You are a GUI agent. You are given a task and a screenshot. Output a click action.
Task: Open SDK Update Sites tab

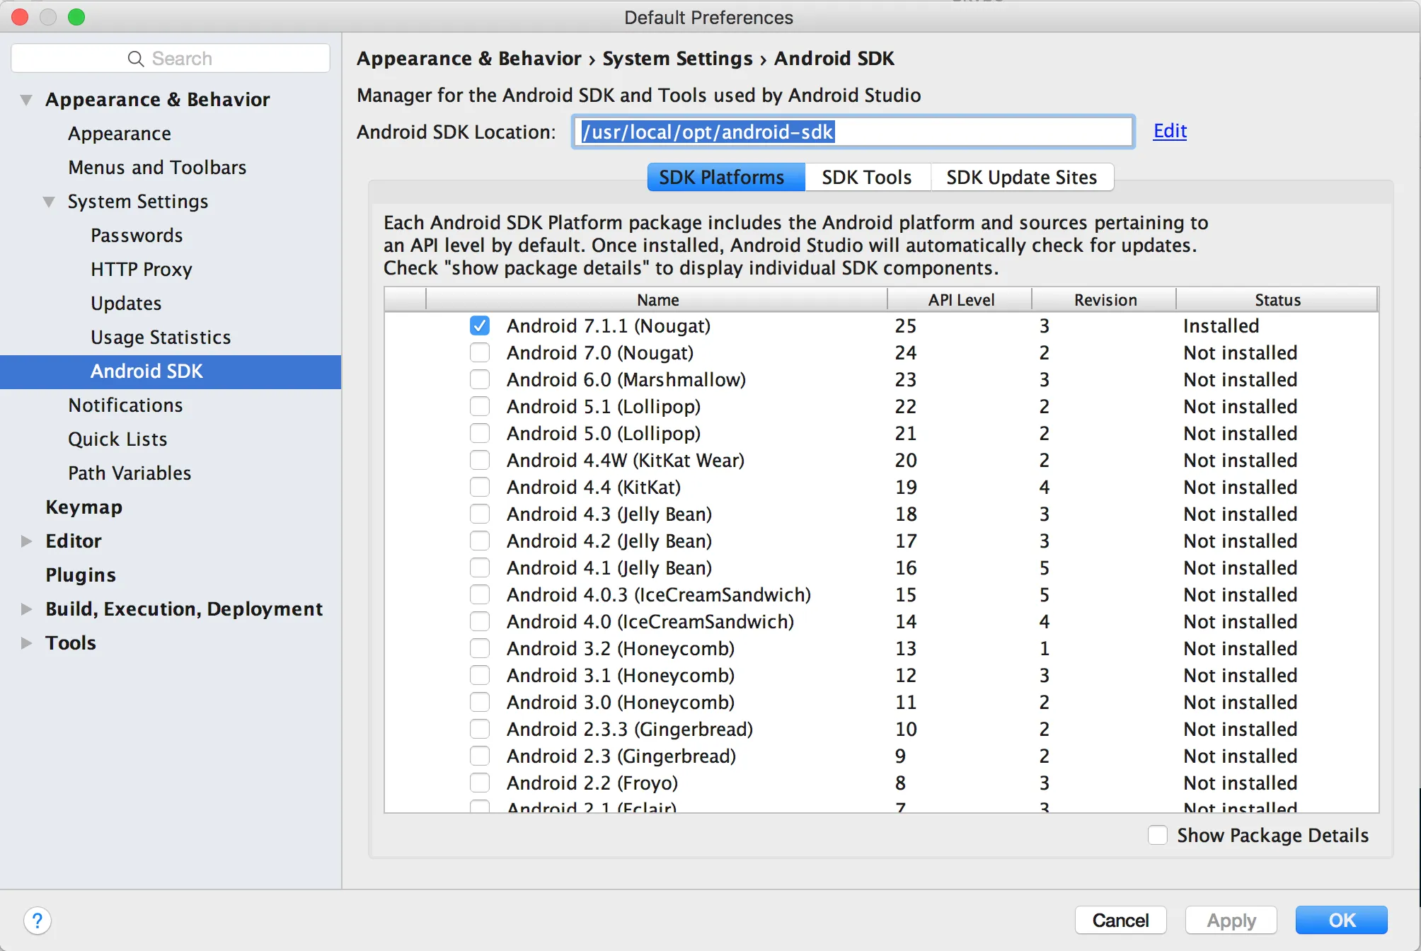coord(1021,177)
